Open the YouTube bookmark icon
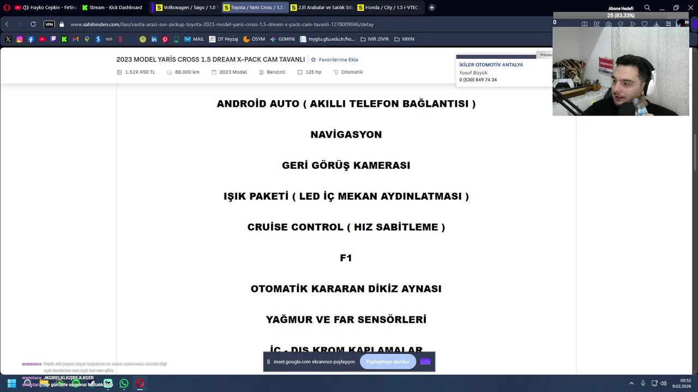Screen dimensions: 698x392 42,39
